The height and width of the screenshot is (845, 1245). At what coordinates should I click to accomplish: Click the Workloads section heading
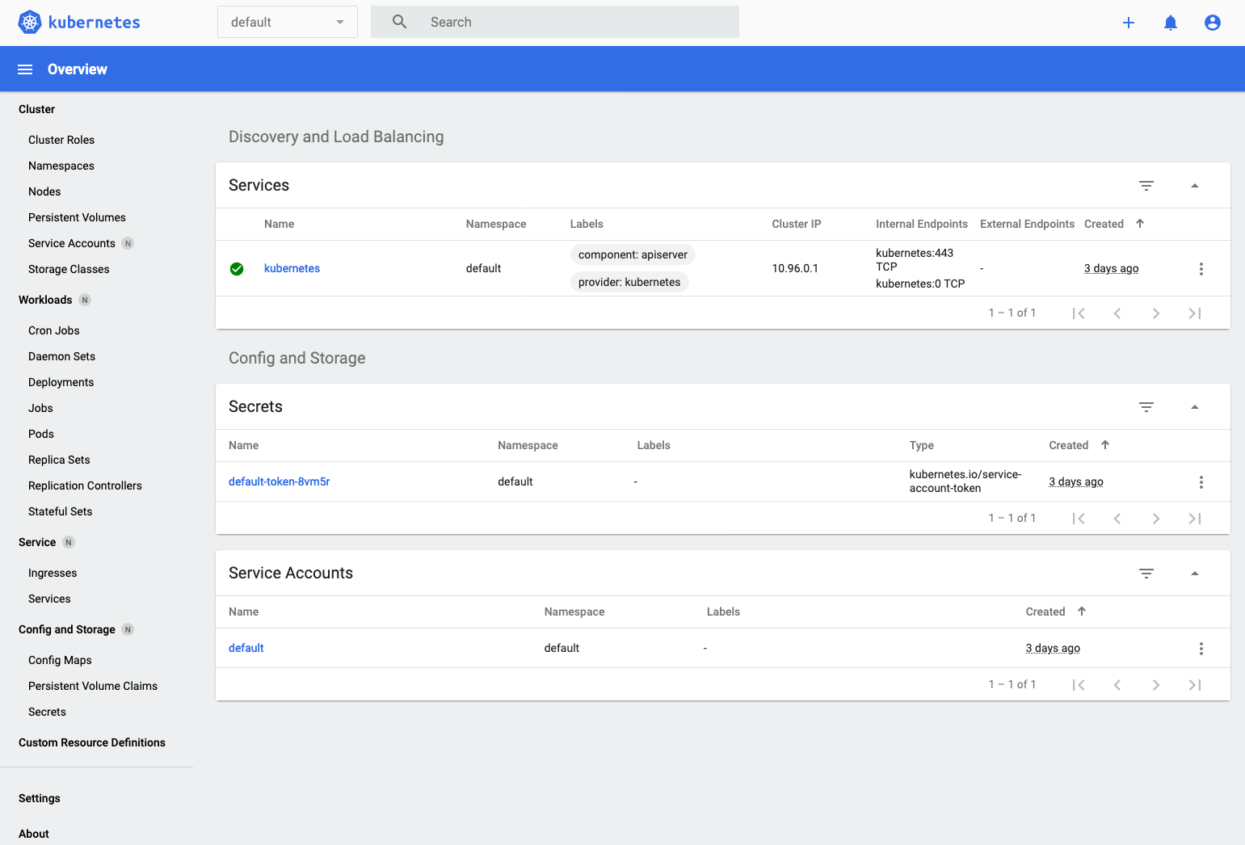click(45, 300)
